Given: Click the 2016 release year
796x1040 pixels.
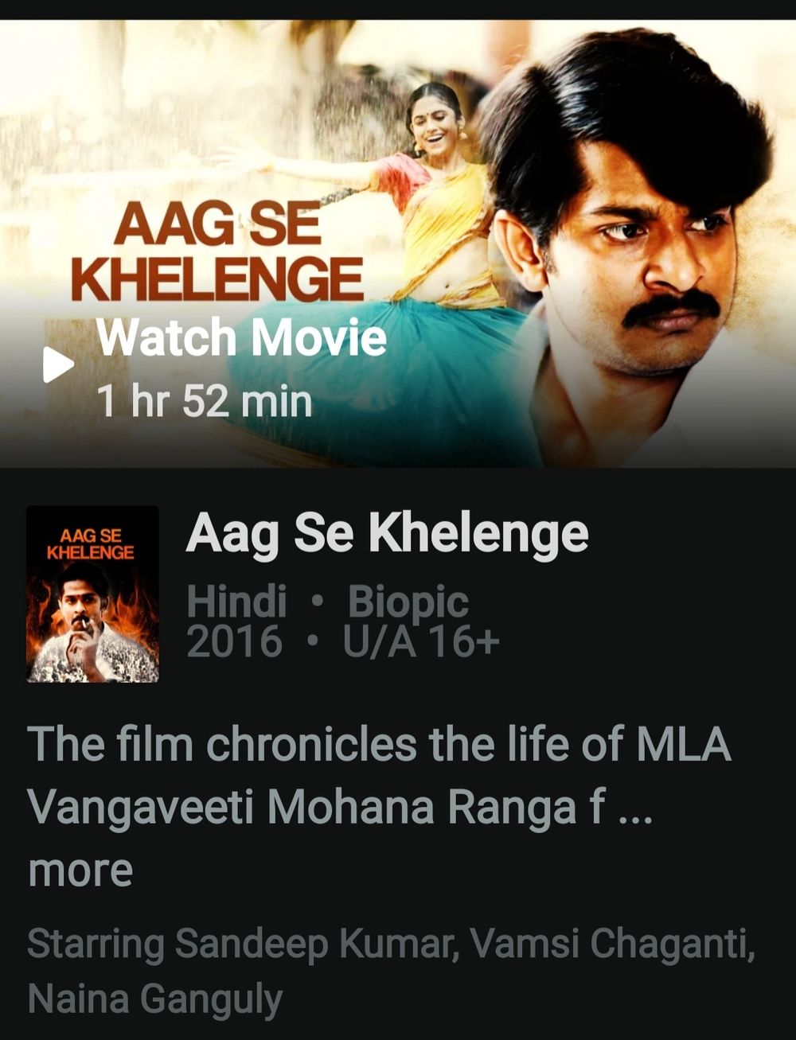Looking at the screenshot, I should coord(234,641).
